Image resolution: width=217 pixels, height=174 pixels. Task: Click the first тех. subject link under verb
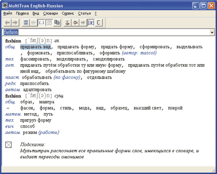tap(10, 59)
